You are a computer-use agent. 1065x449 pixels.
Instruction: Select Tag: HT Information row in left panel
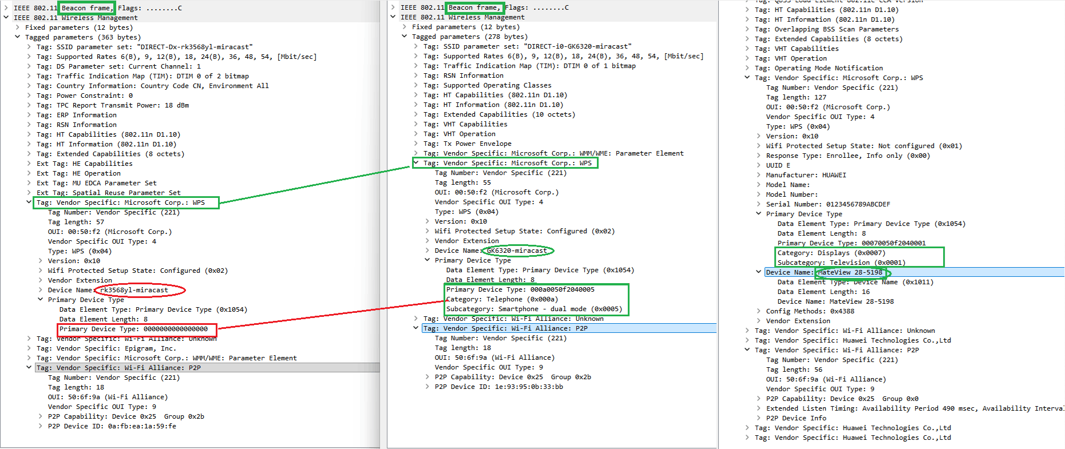click(106, 144)
